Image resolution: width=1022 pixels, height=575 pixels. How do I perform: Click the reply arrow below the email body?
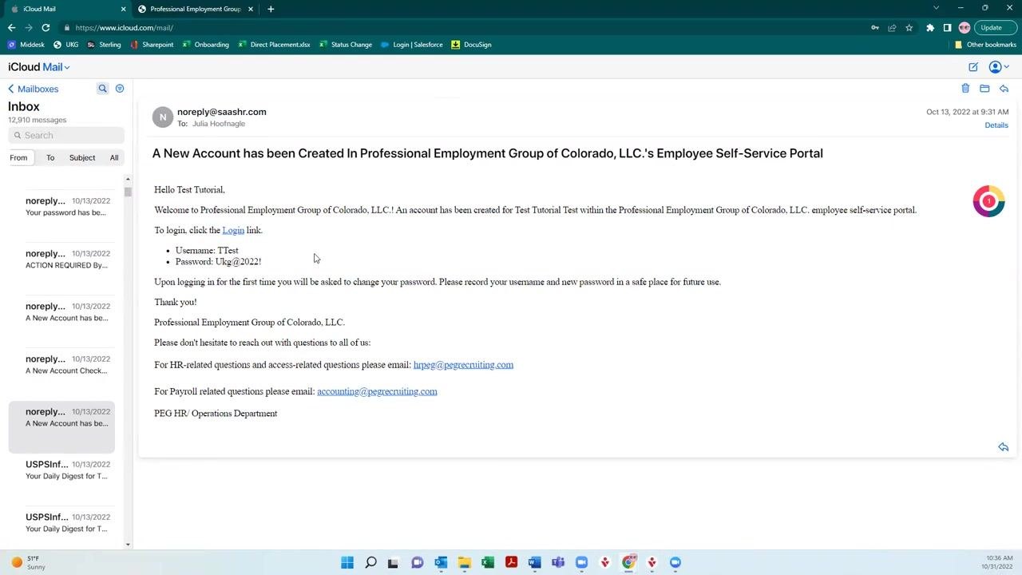1004,447
